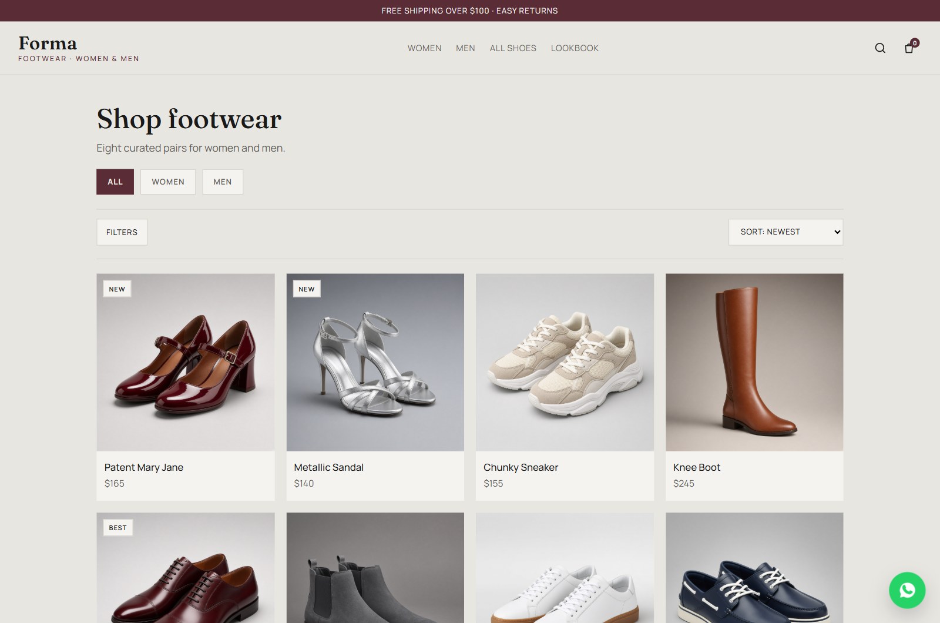
Task: Click the Metallic Sandal title
Action: [328, 467]
